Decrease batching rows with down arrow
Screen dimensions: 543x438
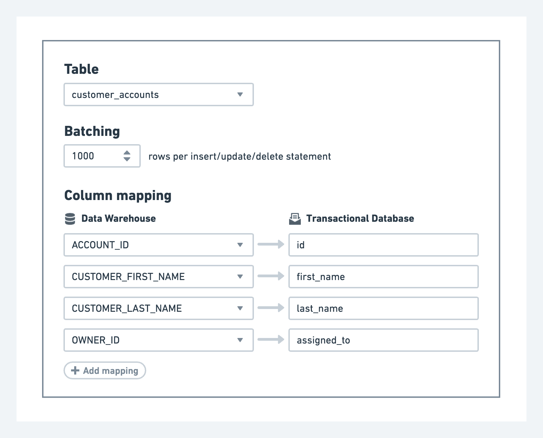tap(127, 159)
